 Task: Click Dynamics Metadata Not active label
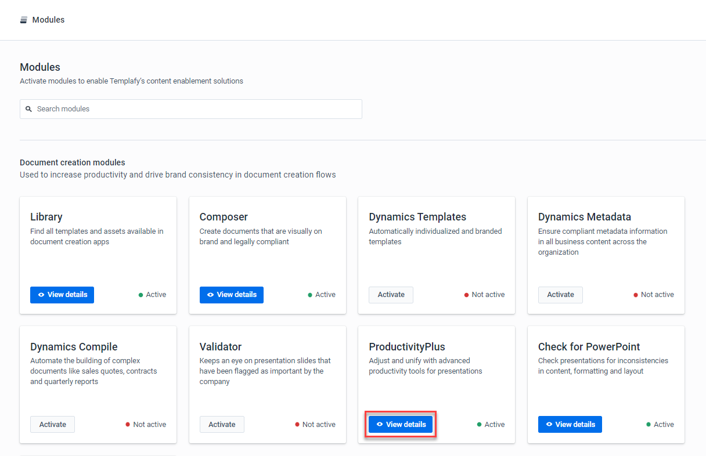coord(658,295)
